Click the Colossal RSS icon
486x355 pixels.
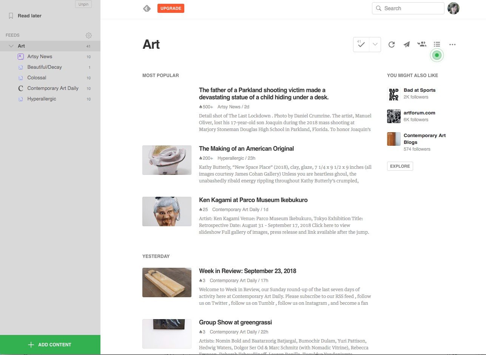[21, 78]
